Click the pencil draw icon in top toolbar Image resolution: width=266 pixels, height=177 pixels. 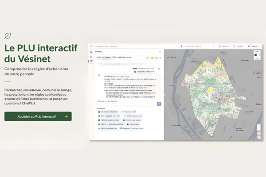tap(234, 46)
